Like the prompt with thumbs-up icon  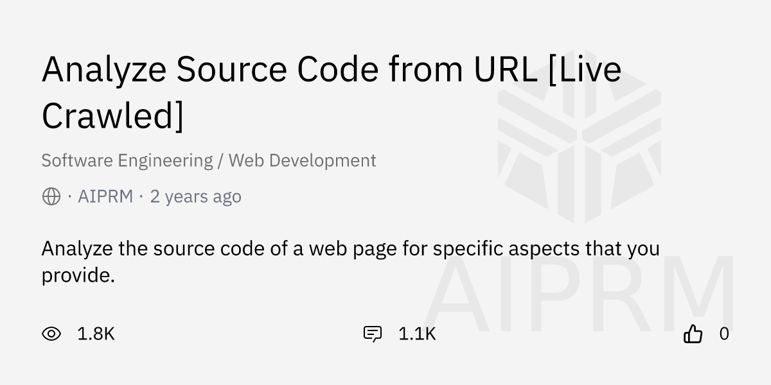click(x=693, y=334)
